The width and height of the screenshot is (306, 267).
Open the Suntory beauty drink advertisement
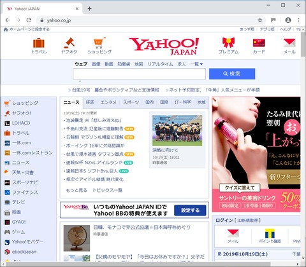click(x=256, y=154)
